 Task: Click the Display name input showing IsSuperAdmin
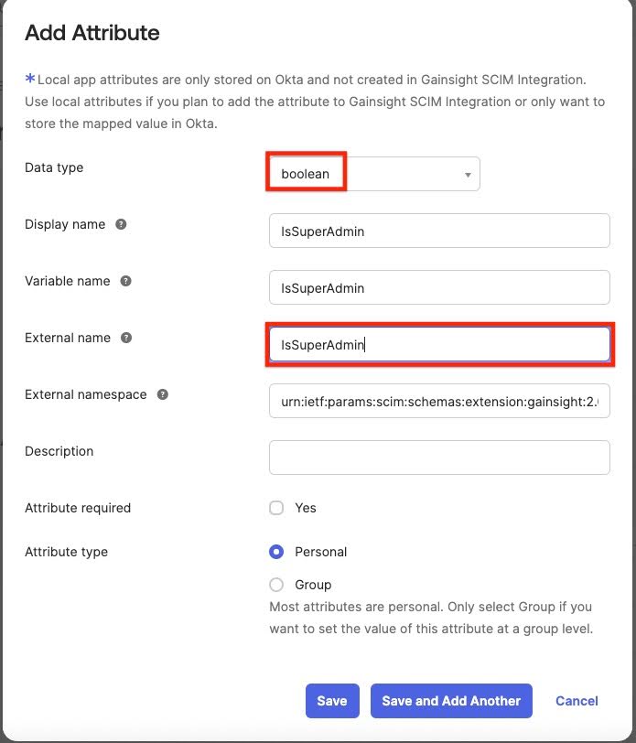point(439,231)
